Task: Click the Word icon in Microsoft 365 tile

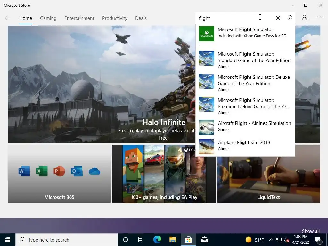Action: coord(24,171)
